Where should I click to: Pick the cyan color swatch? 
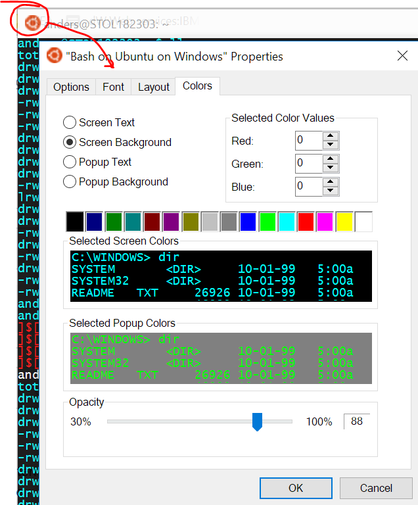[x=287, y=222]
